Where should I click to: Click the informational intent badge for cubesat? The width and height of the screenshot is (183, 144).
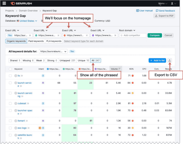[x=43, y=103]
